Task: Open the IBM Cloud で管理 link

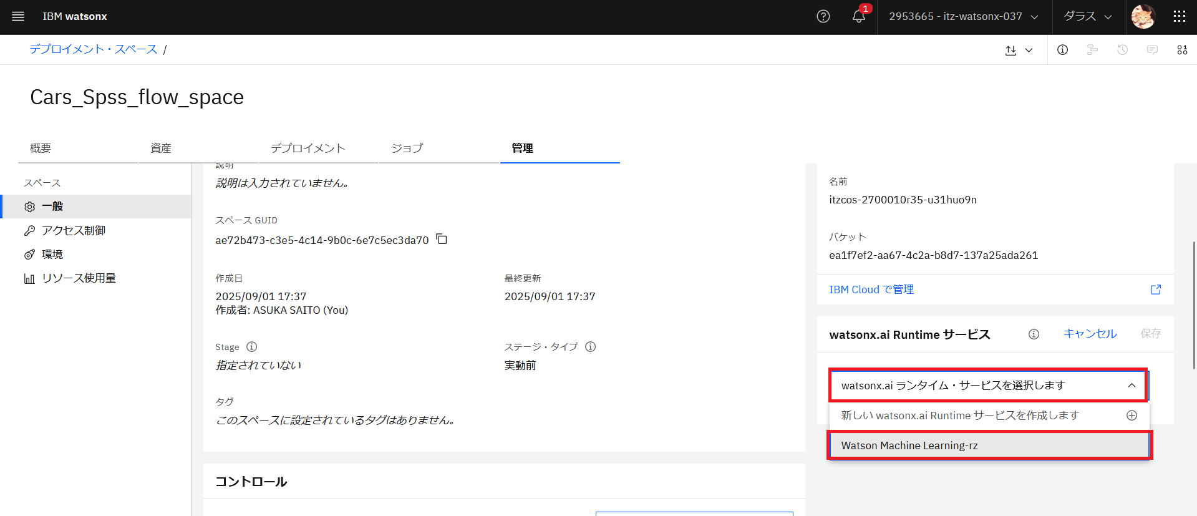Action: click(871, 290)
